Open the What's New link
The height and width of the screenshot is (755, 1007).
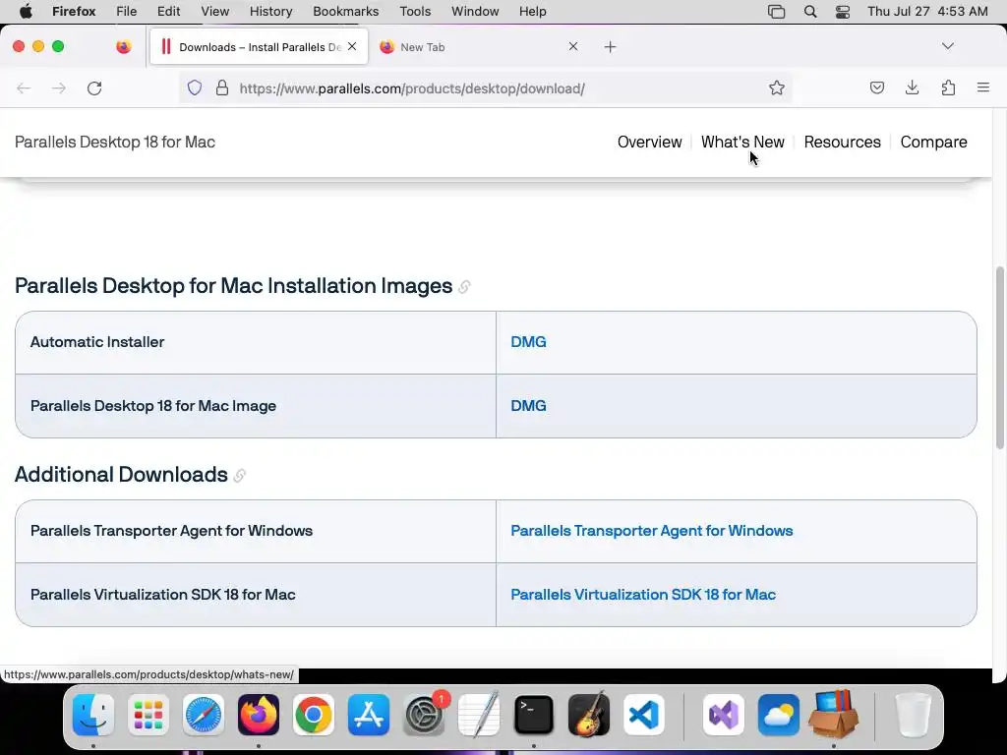click(742, 142)
